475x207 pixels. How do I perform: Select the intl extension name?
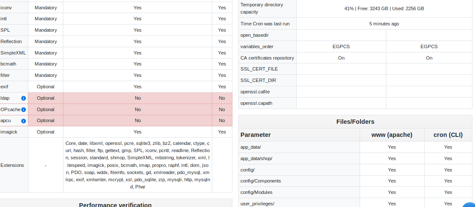tap(4, 19)
